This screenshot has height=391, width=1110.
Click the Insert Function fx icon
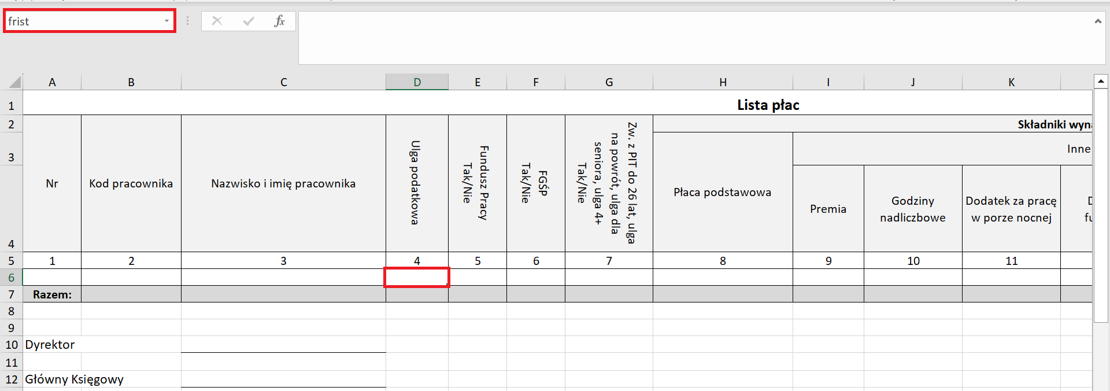(x=279, y=21)
